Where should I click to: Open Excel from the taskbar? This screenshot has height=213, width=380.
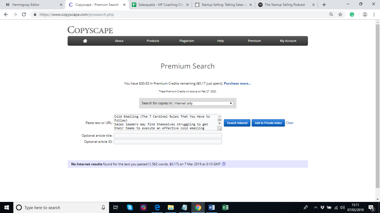[x=225, y=207]
